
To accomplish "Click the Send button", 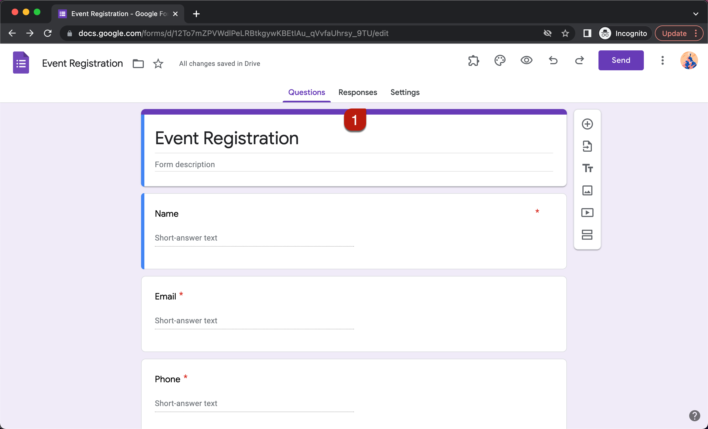I will pyautogui.click(x=621, y=60).
